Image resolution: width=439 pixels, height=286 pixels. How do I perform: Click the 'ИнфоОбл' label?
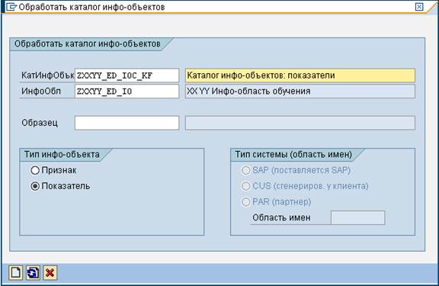41,92
